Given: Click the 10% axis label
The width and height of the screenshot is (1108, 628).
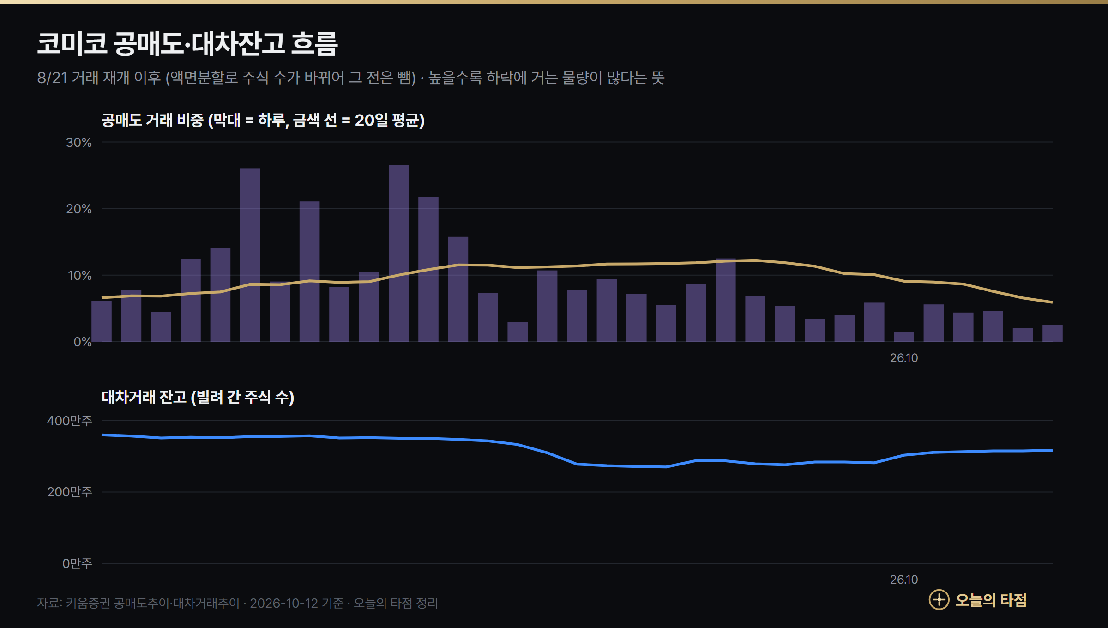Looking at the screenshot, I should [79, 275].
